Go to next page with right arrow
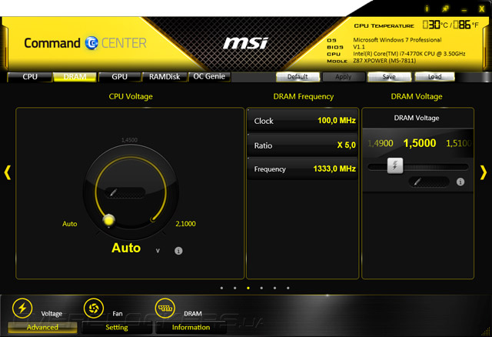Screen dimensions: 492x337 pos(484,172)
